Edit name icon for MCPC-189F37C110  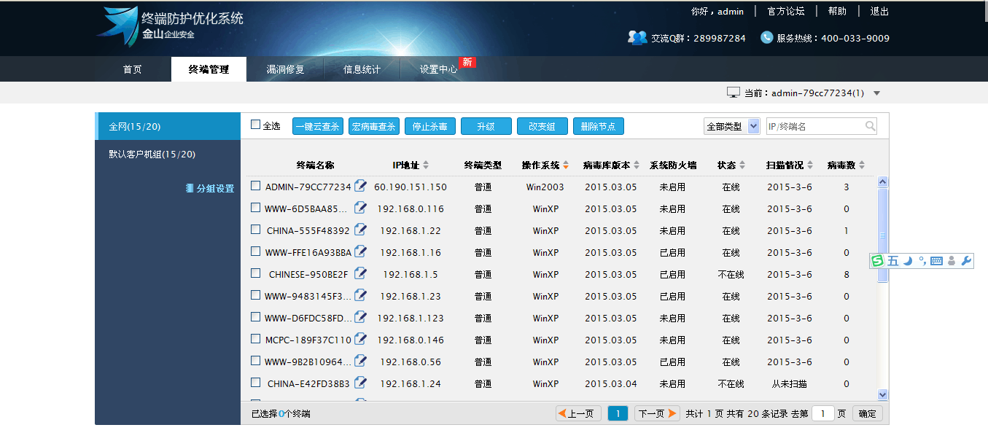click(360, 339)
